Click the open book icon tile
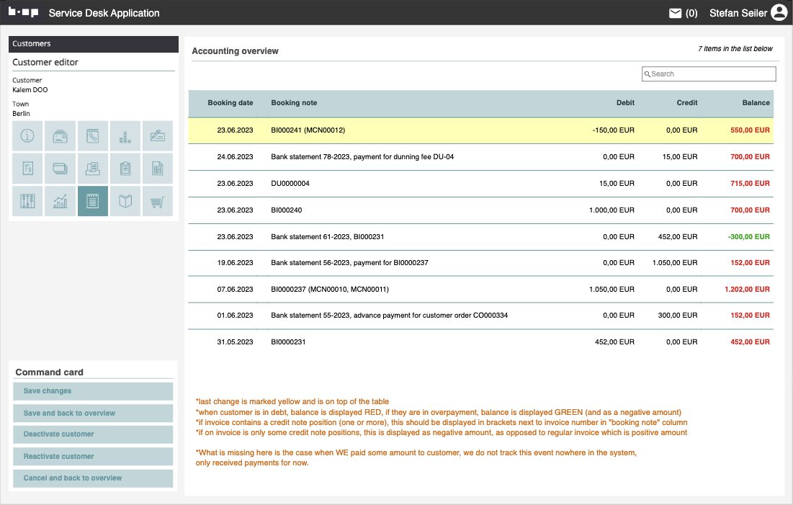This screenshot has height=505, width=793. [x=125, y=202]
